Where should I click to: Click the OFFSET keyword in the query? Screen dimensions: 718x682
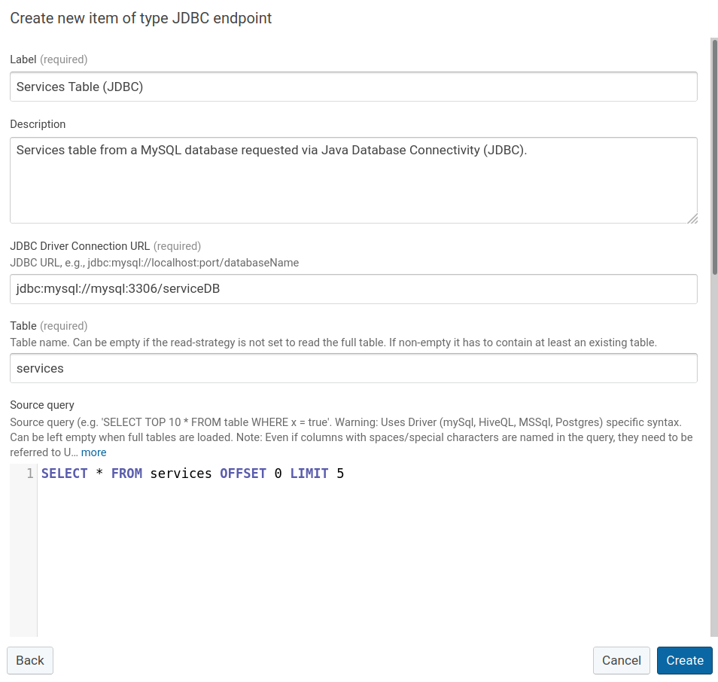point(242,473)
